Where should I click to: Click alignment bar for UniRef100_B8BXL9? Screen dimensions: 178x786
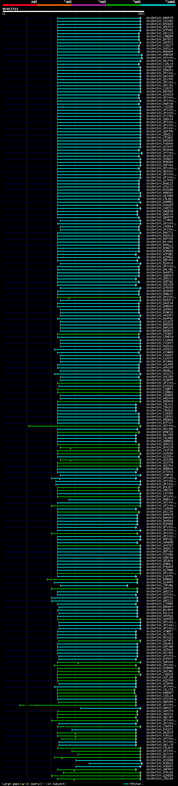pos(105,500)
